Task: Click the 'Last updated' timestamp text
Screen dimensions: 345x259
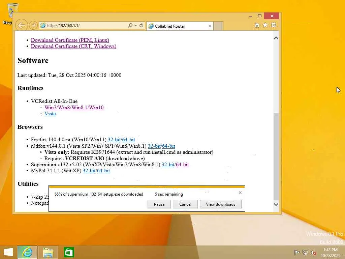Action: tap(69, 75)
